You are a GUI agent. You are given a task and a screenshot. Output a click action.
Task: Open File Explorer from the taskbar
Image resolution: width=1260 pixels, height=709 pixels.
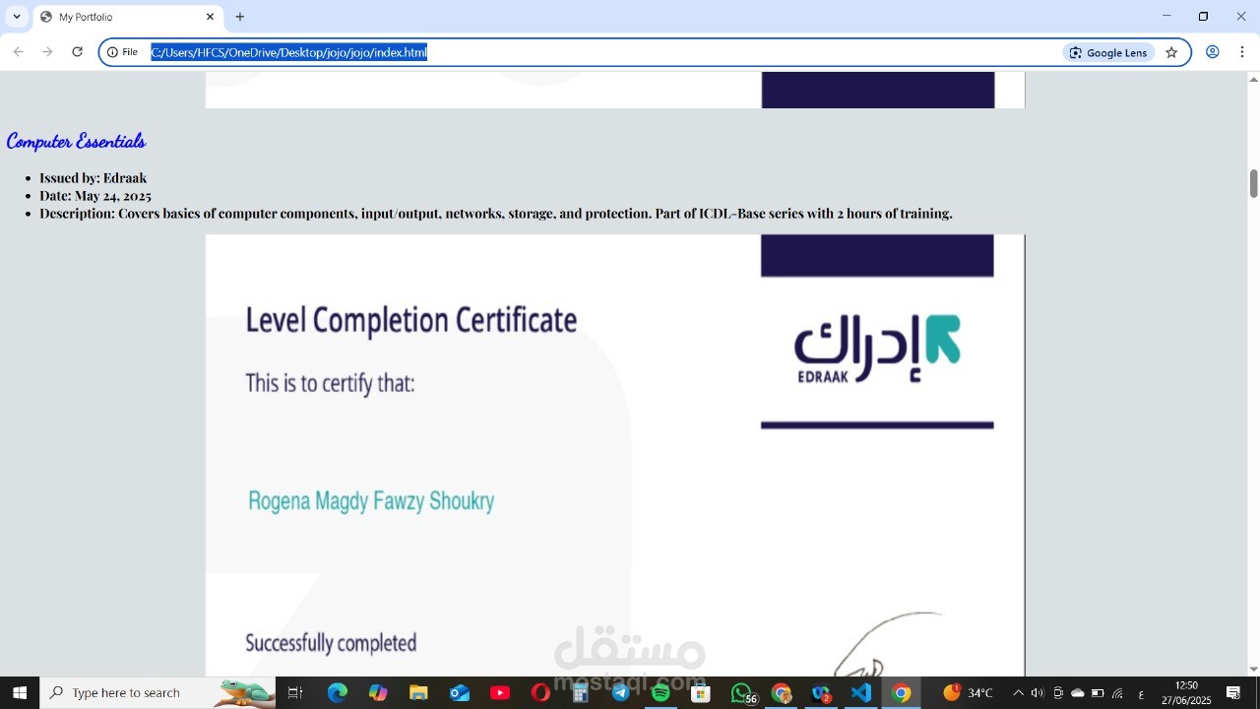pyautogui.click(x=418, y=692)
